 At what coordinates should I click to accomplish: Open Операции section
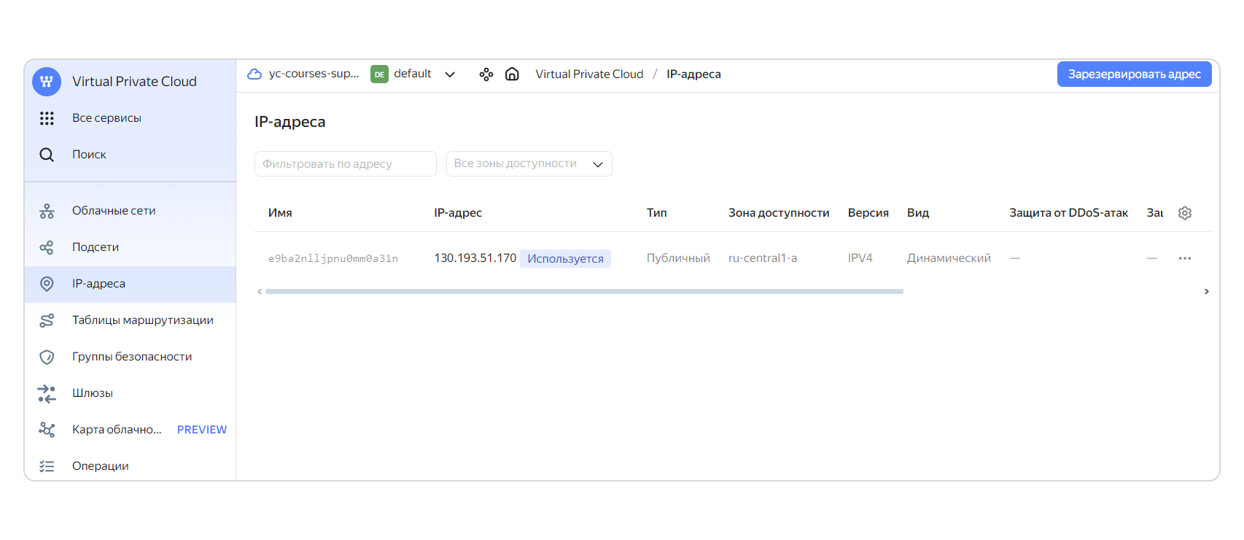131,466
